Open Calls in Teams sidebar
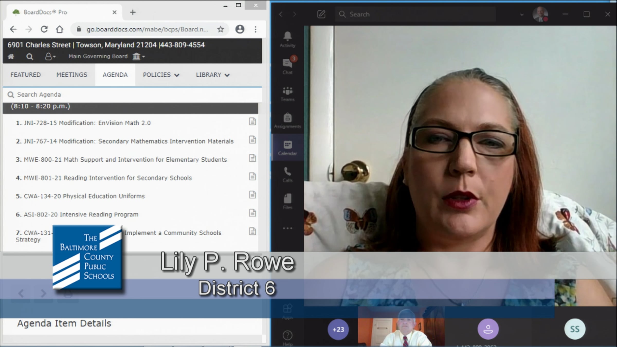The width and height of the screenshot is (617, 347). (x=287, y=175)
